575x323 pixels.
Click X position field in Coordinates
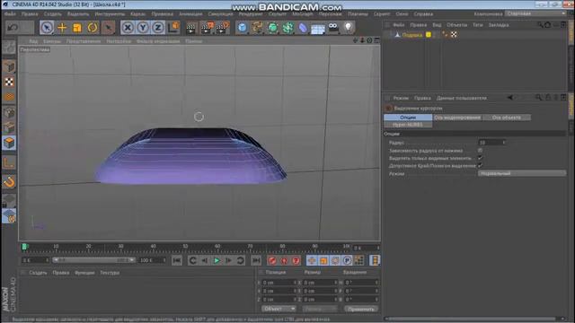[x=279, y=283]
